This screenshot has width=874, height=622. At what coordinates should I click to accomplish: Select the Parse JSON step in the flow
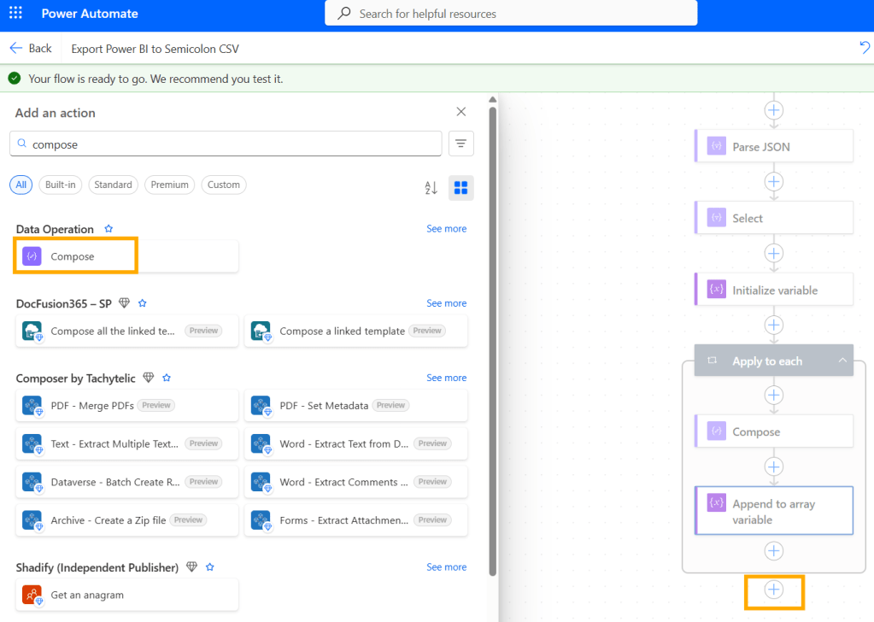point(773,145)
